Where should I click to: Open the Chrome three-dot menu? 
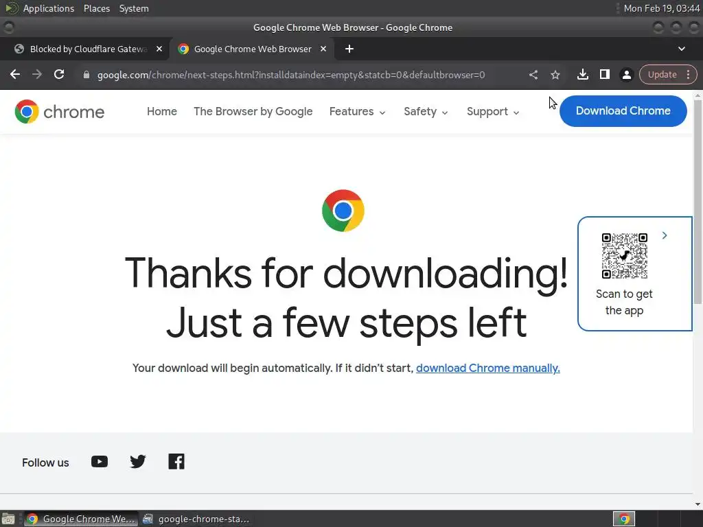(688, 74)
